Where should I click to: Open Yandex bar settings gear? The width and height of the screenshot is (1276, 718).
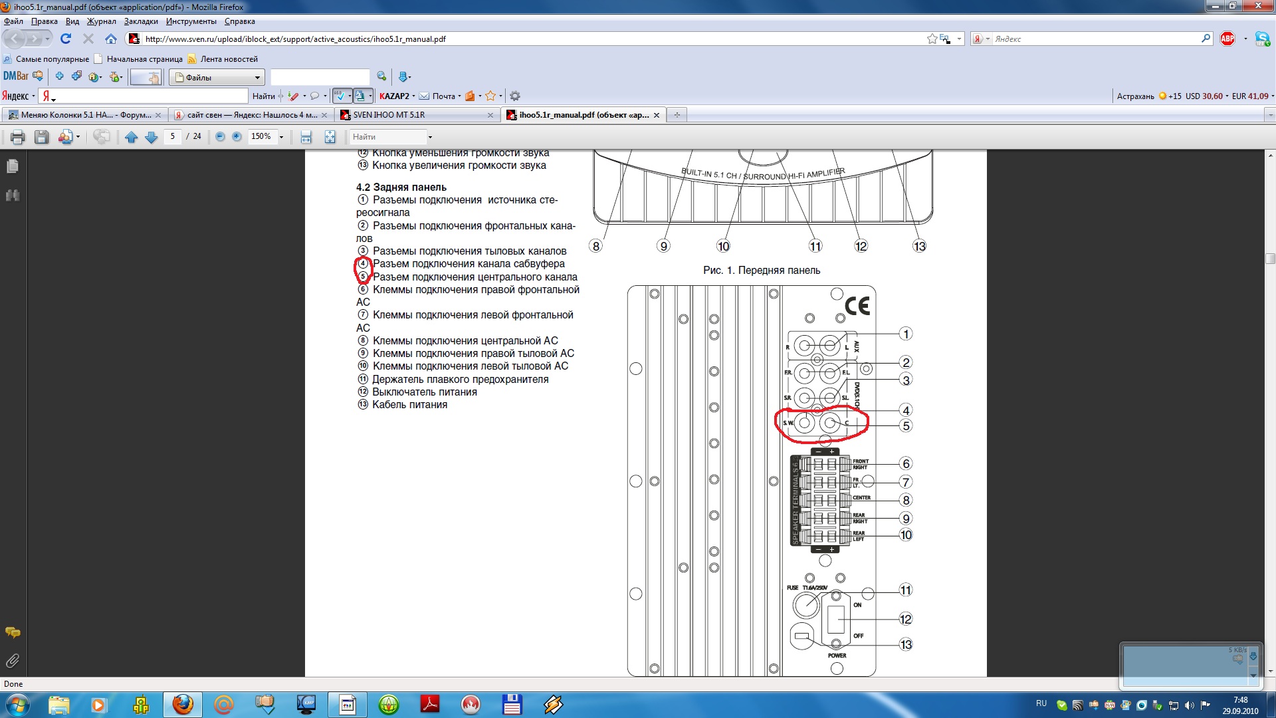click(514, 96)
